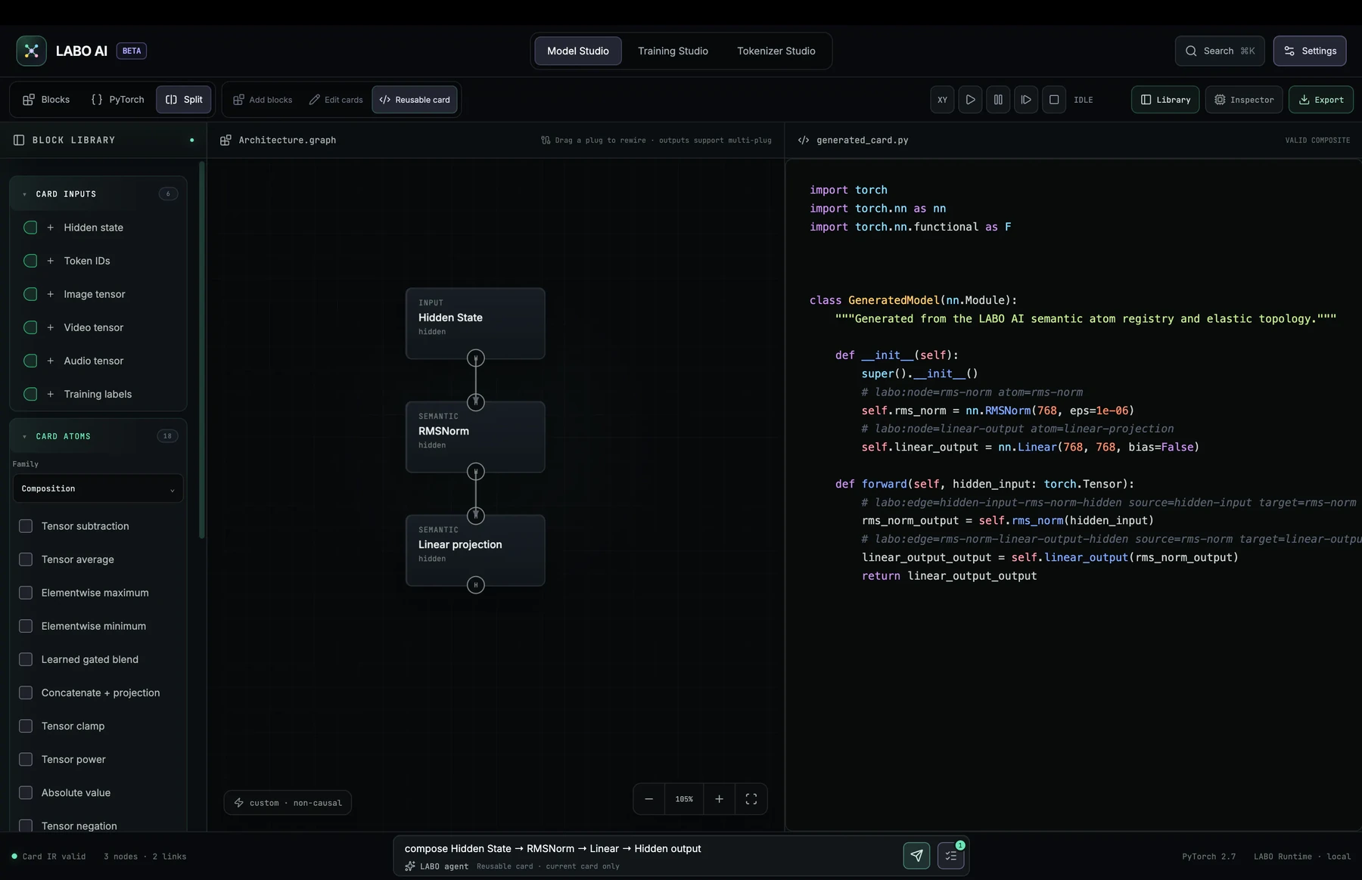Screen dimensions: 1362x880
Task: Click the LABO AI logo icon
Action: tap(31, 51)
